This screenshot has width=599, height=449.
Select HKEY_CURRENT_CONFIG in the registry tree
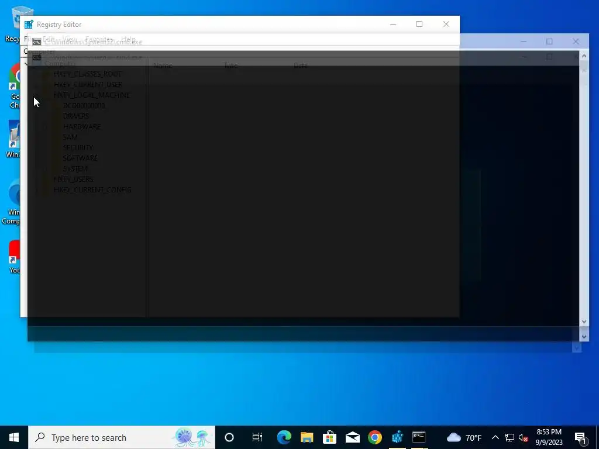click(x=92, y=190)
